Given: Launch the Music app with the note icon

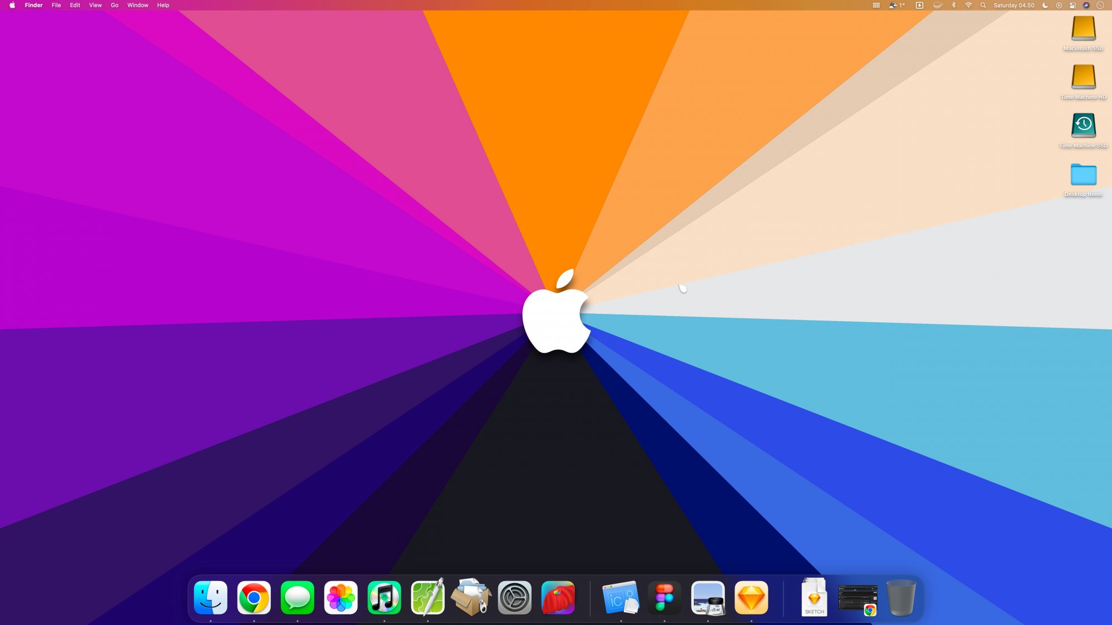Looking at the screenshot, I should [384, 598].
